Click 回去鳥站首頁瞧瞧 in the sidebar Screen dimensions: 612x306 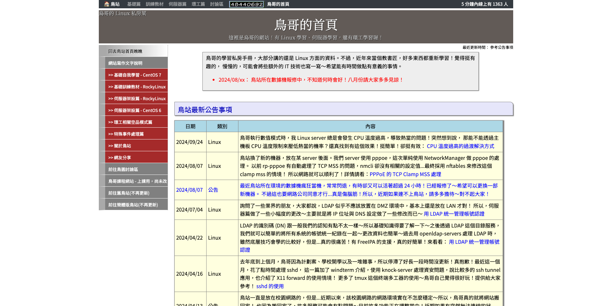pyautogui.click(x=125, y=51)
